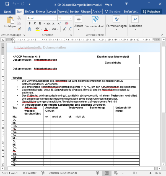Toggle italic formatting (K)
This screenshot has height=176, width=166.
click(x=35, y=23)
